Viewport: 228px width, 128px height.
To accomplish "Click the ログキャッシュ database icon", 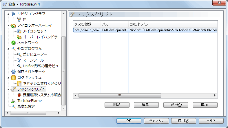I will (x=13, y=78).
